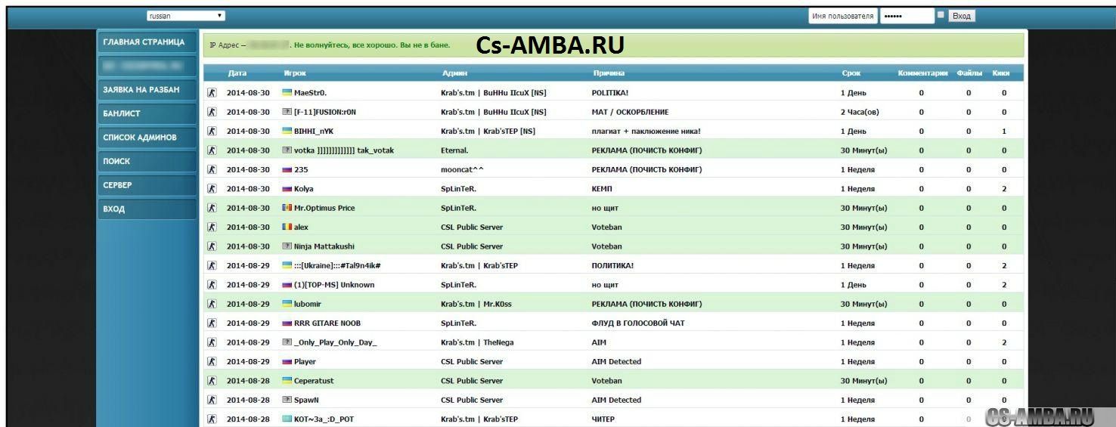Screen dimensions: 1116x427
Task: Click admin name Eternal.
Action: [x=454, y=150]
